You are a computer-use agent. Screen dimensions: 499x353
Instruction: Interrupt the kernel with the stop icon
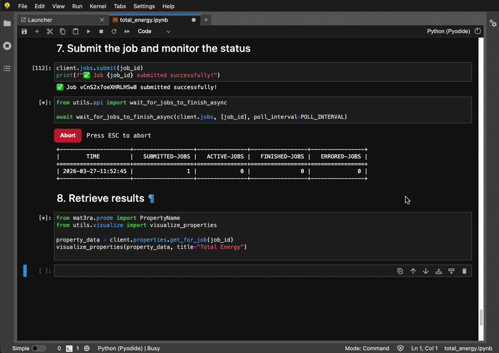[101, 32]
